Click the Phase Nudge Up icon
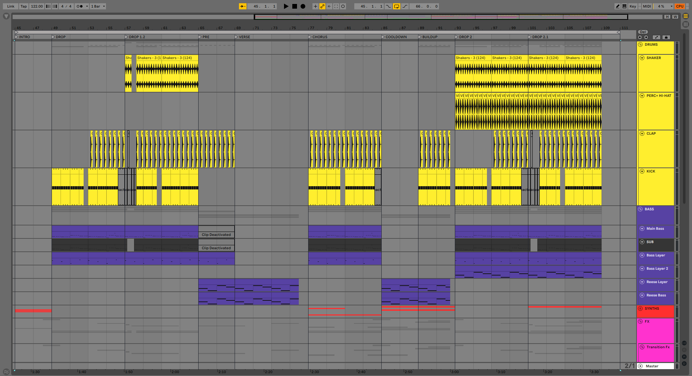Viewport: 692px width, 376px height. tap(55, 6)
